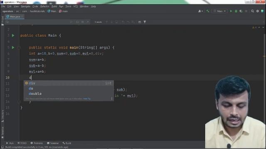The height and width of the screenshot is (149, 266).
Task: Open the user account icon dropdown
Action: (x=200, y=11)
